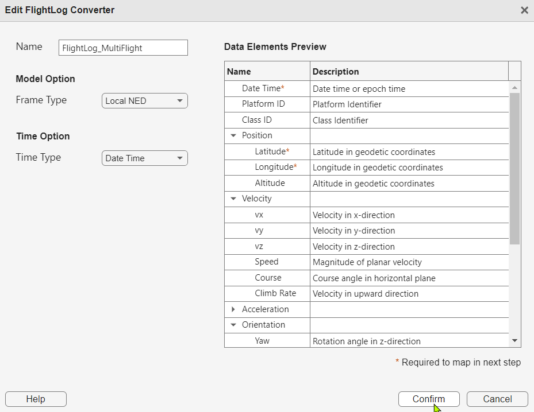
Task: Collapse the Position group
Action: [x=233, y=136]
